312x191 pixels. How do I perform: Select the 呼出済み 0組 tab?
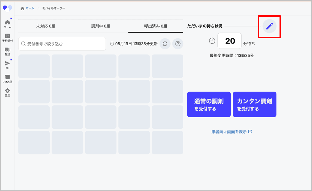pyautogui.click(x=156, y=26)
